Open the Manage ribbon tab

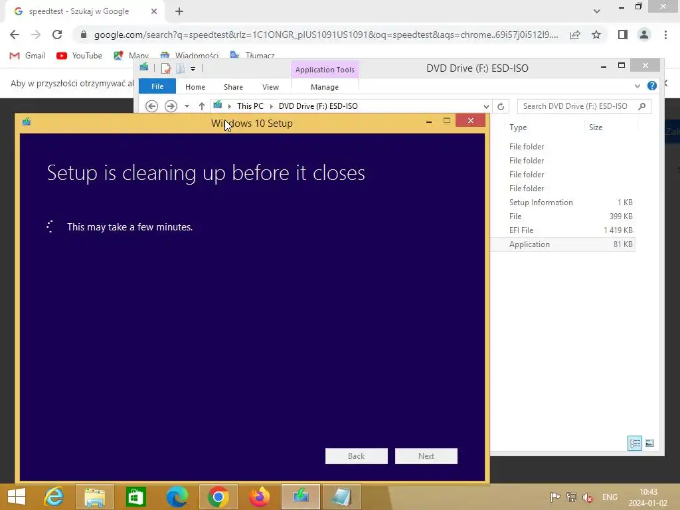coord(324,87)
